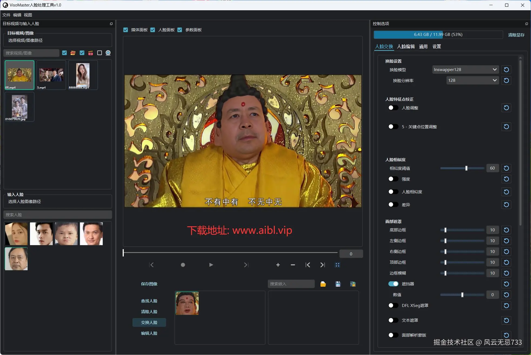Click the save-as embeddings icon
The image size is (531, 355).
tap(353, 284)
